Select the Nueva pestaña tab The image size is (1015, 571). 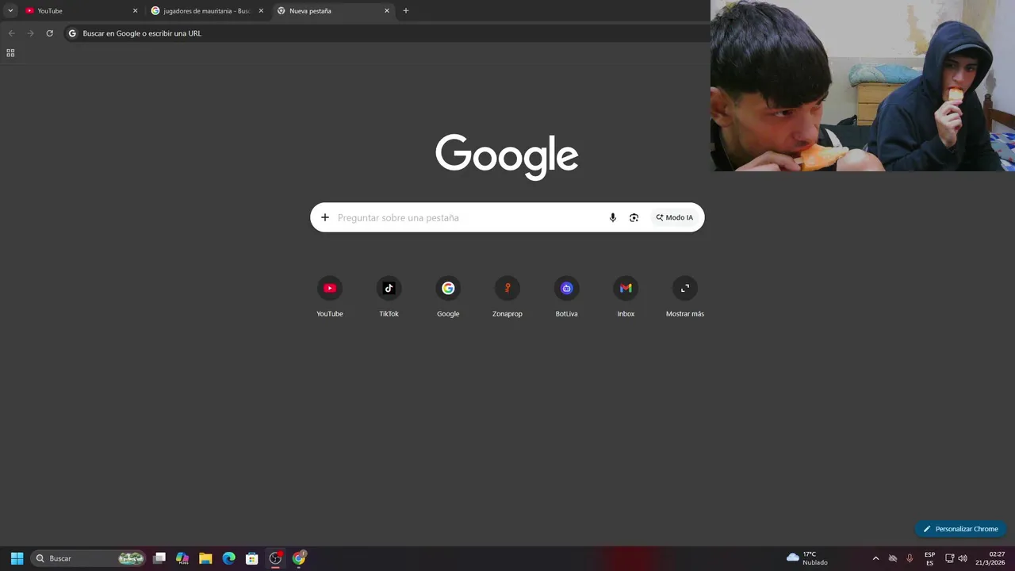333,11
